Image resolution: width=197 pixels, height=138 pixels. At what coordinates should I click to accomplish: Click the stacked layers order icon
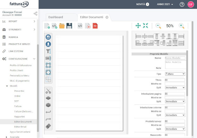point(48,105)
